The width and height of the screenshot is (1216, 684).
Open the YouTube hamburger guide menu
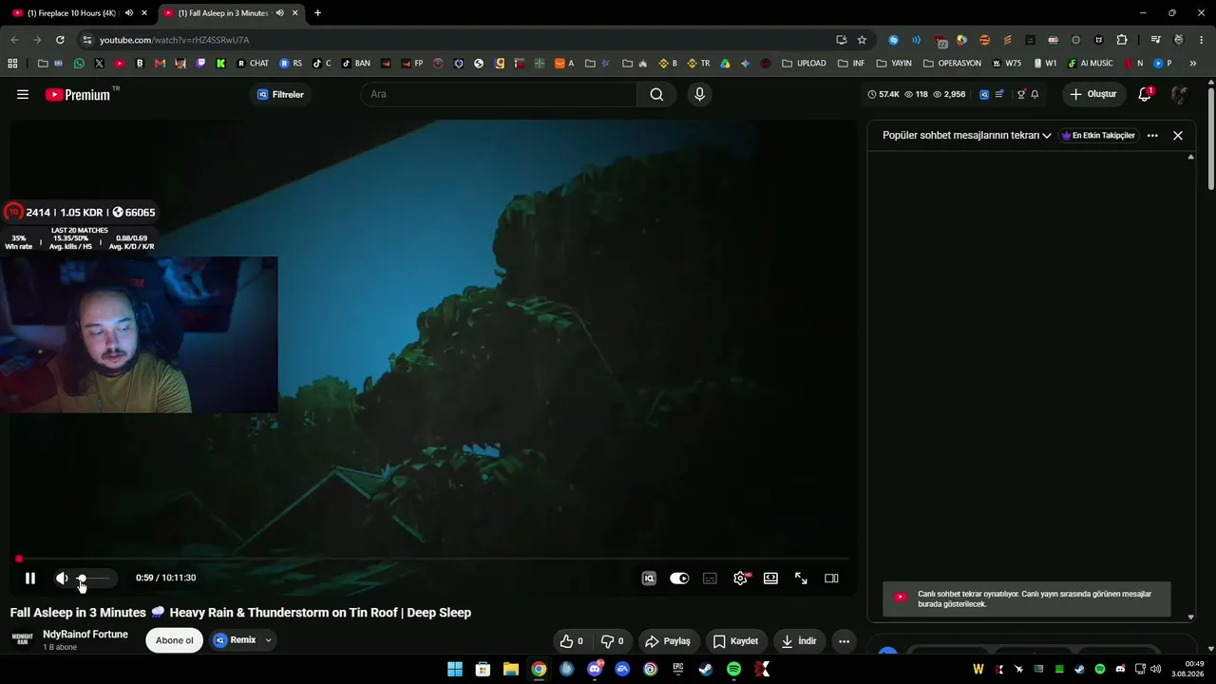(x=23, y=94)
